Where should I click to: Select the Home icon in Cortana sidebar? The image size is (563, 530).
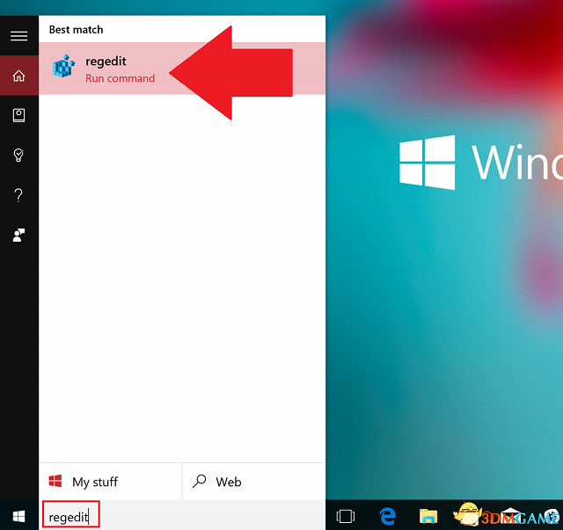click(18, 76)
